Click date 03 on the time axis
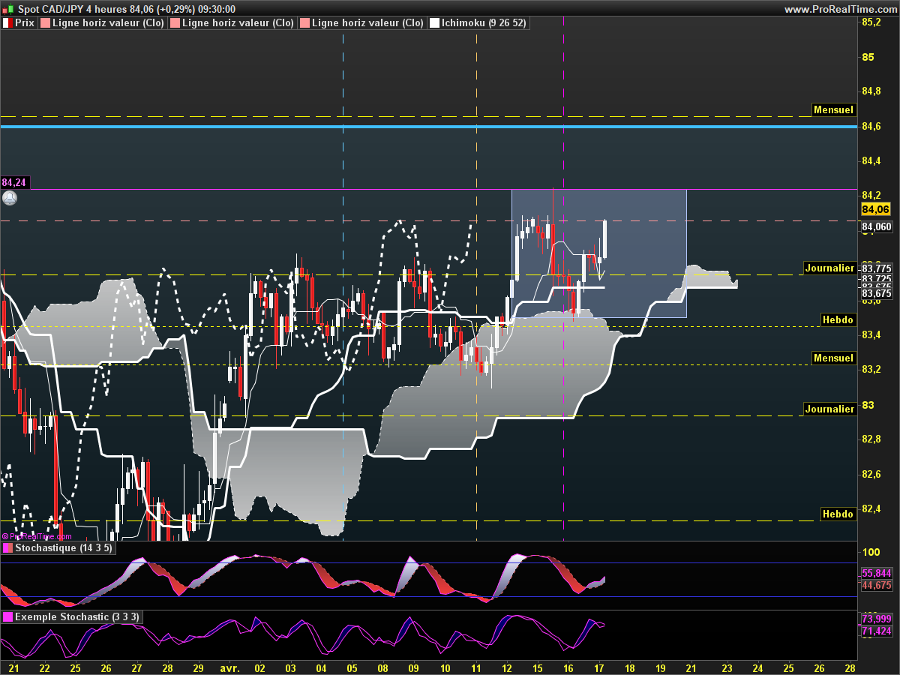Viewport: 900px width, 675px height. pos(290,667)
